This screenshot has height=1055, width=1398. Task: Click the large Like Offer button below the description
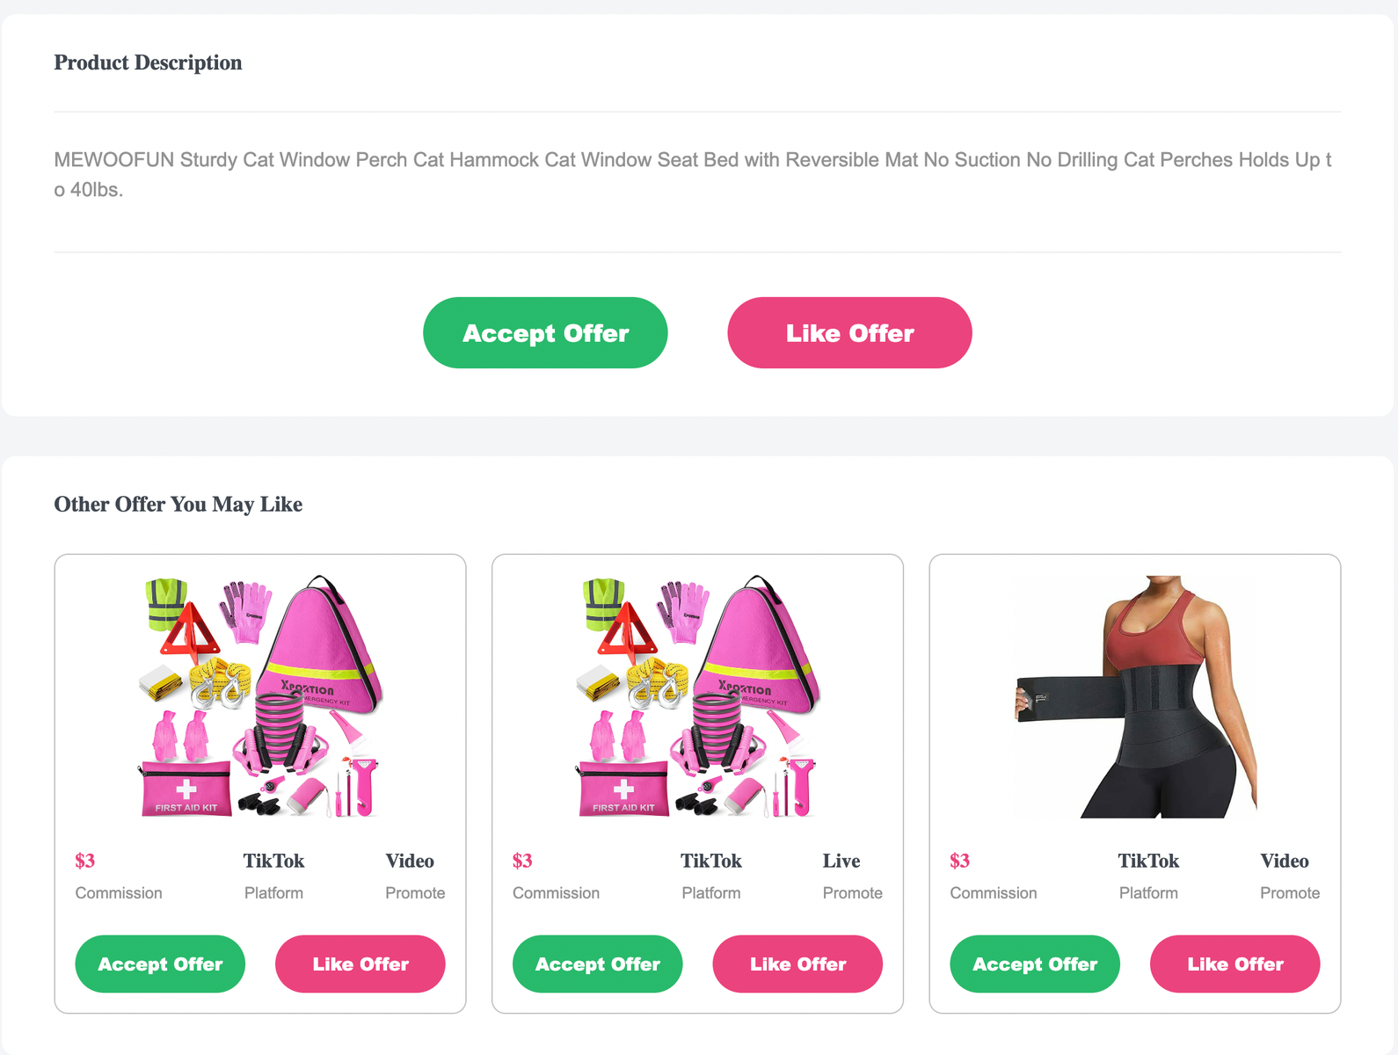pyautogui.click(x=849, y=333)
